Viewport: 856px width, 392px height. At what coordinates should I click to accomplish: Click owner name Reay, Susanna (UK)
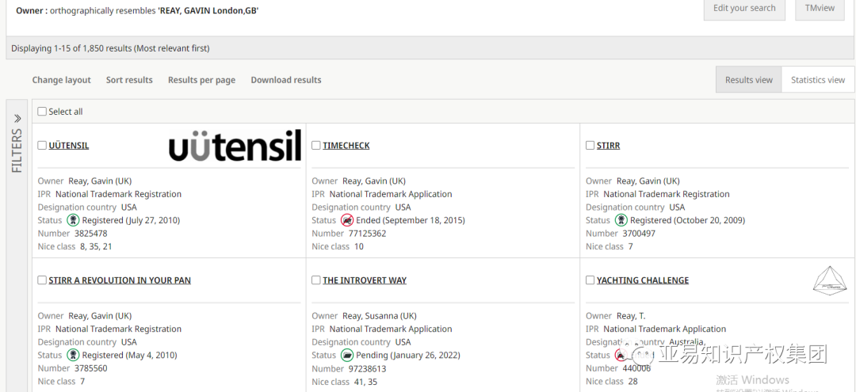pos(380,316)
